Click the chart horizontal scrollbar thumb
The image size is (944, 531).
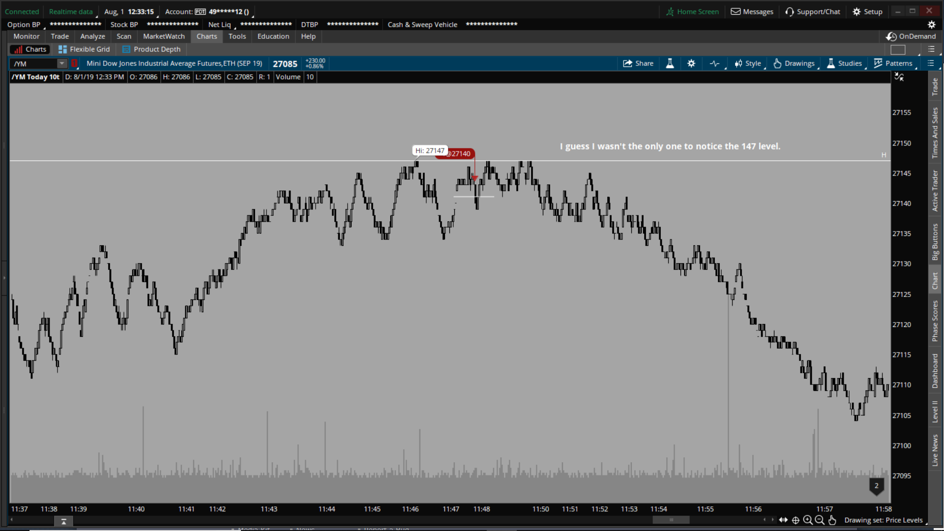click(x=671, y=520)
